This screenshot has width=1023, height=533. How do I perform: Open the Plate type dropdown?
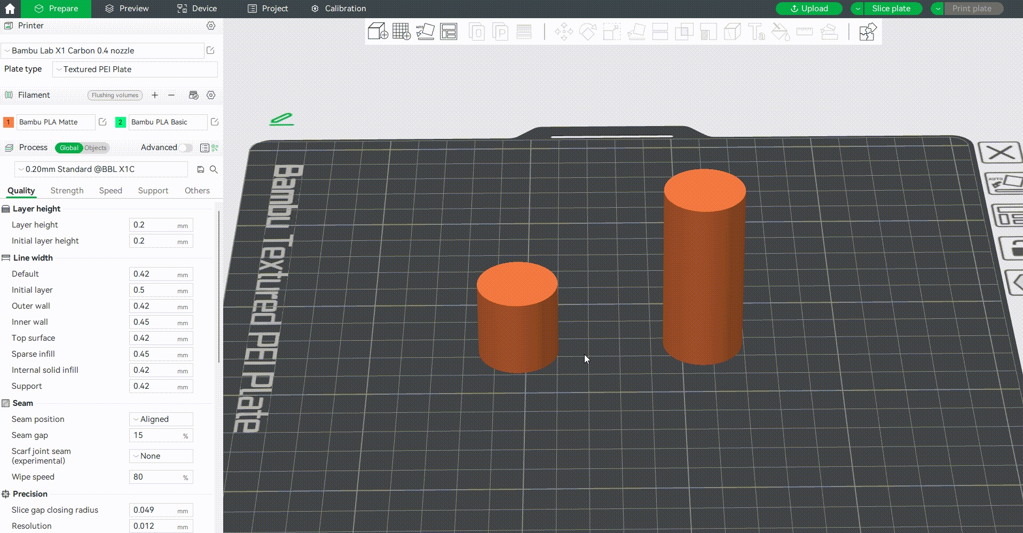(x=135, y=69)
